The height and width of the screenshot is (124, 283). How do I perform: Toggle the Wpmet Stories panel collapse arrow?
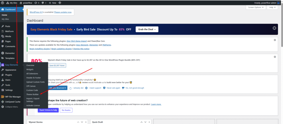click(86, 122)
